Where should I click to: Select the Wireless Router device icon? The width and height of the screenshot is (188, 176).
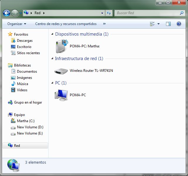[61, 71]
